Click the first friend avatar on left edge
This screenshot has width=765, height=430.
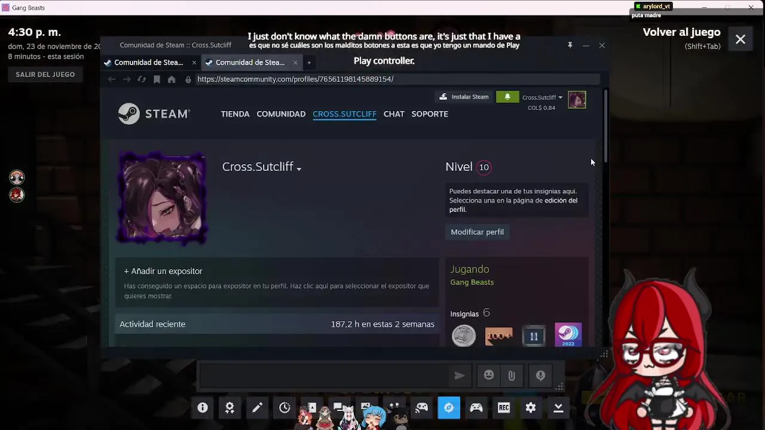click(17, 177)
